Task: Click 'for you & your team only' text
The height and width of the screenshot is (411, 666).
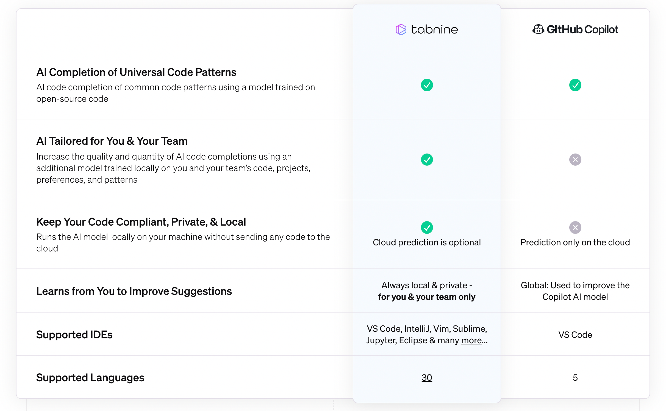Action: click(x=427, y=297)
